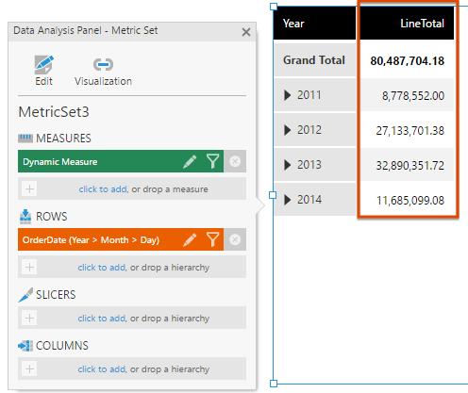Select the LineTotal column header

tap(407, 24)
